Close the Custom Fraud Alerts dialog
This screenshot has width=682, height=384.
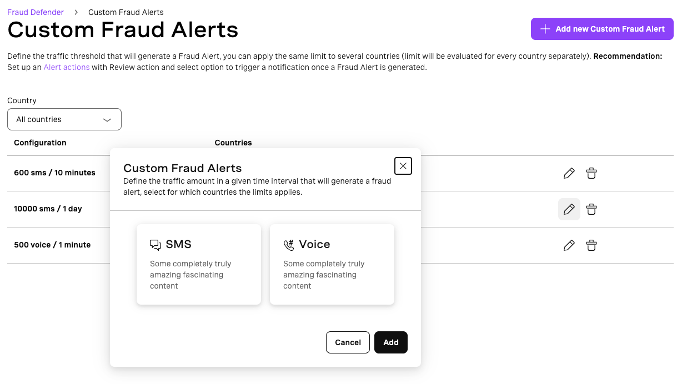pyautogui.click(x=403, y=166)
